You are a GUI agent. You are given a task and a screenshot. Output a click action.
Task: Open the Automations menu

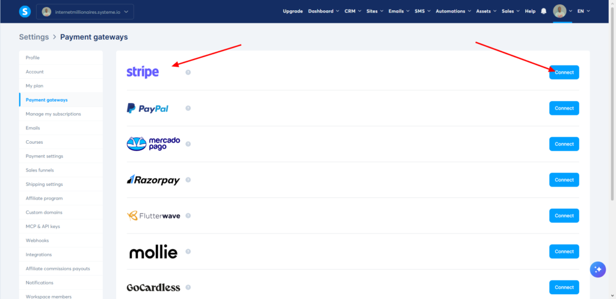(453, 11)
